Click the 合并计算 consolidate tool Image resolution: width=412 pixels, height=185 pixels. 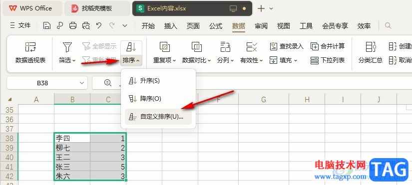click(x=328, y=47)
